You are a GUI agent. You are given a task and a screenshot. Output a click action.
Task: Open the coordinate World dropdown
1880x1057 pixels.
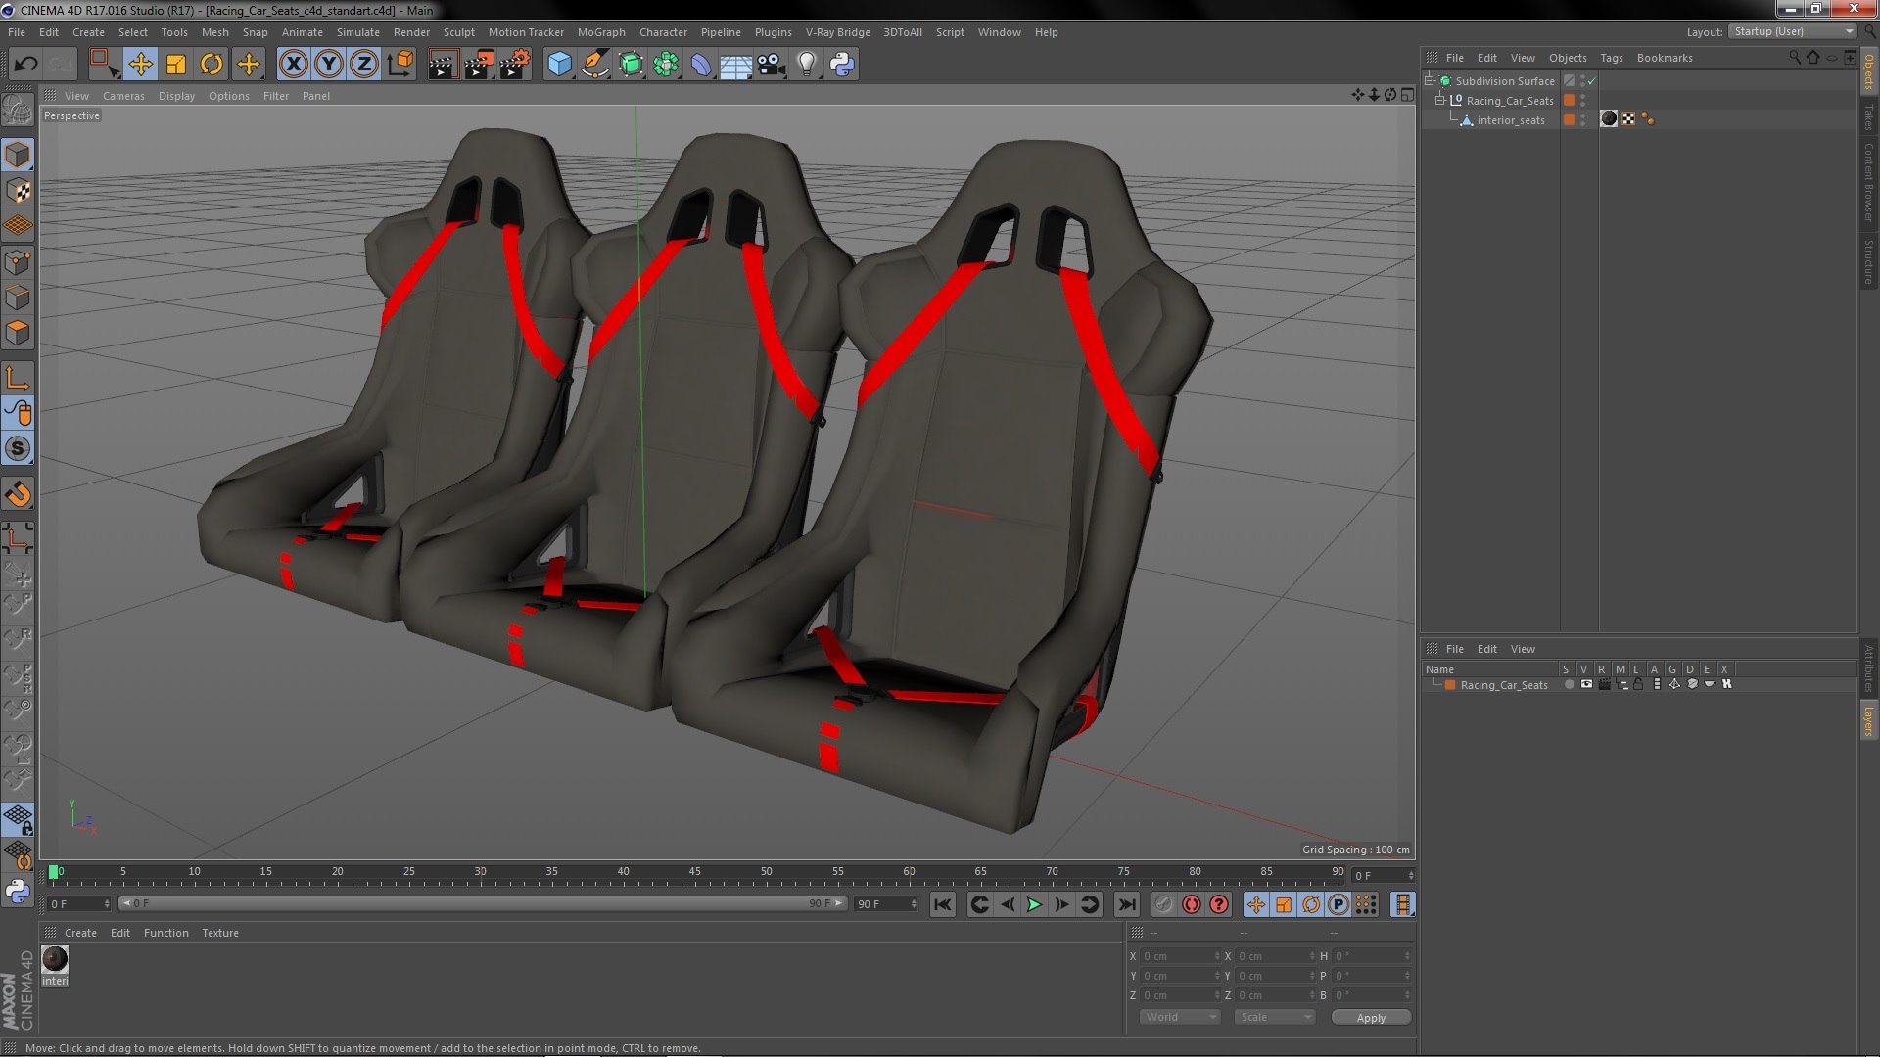click(x=1180, y=1017)
